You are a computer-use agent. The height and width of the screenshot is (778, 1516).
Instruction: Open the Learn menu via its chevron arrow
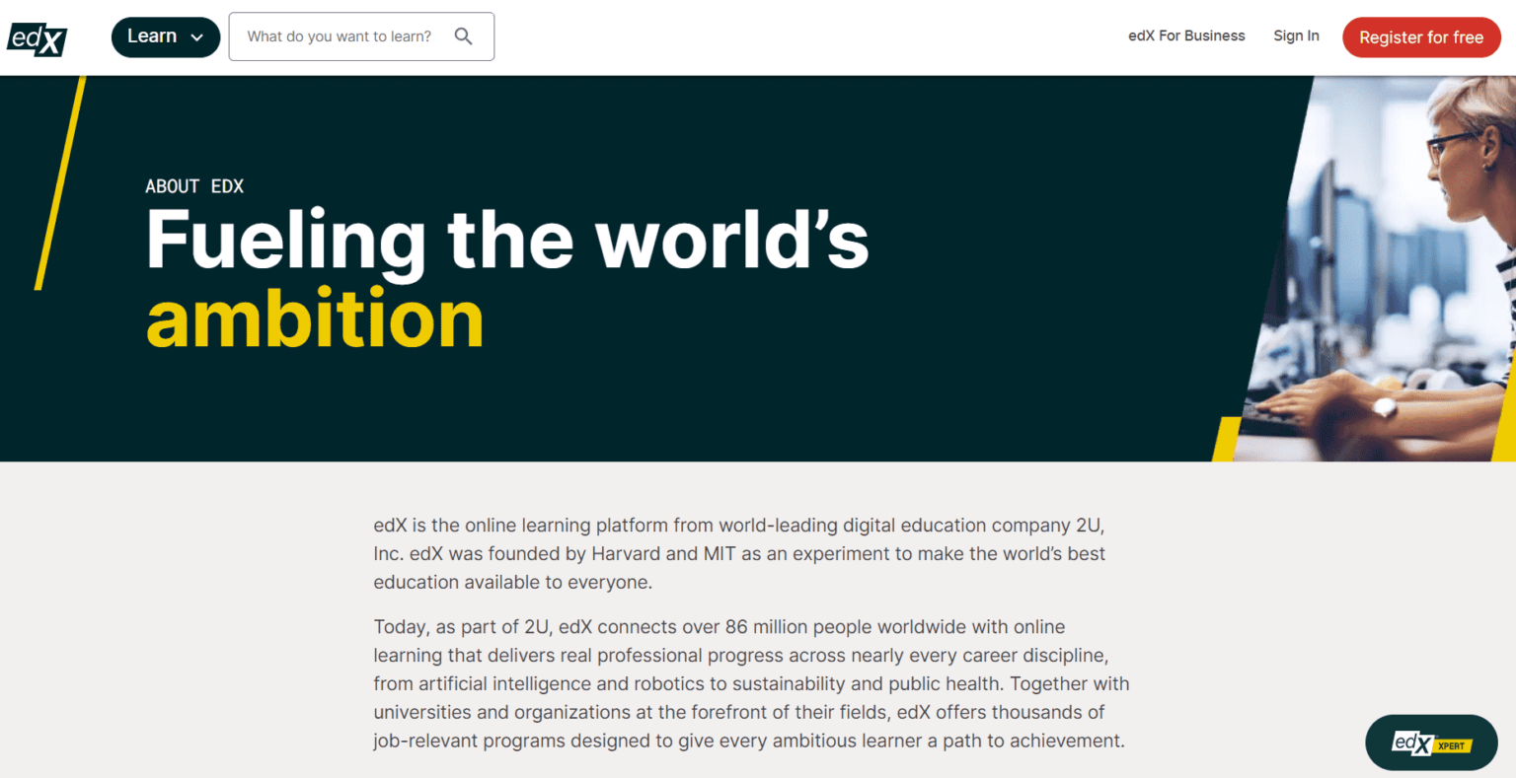coord(195,37)
